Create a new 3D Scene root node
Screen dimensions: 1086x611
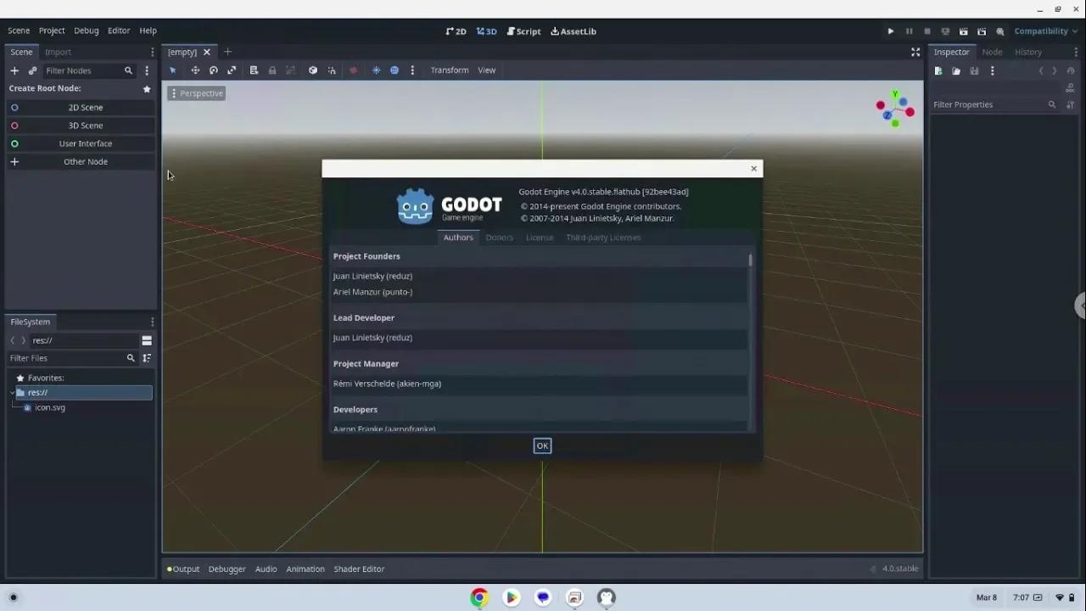pos(85,125)
